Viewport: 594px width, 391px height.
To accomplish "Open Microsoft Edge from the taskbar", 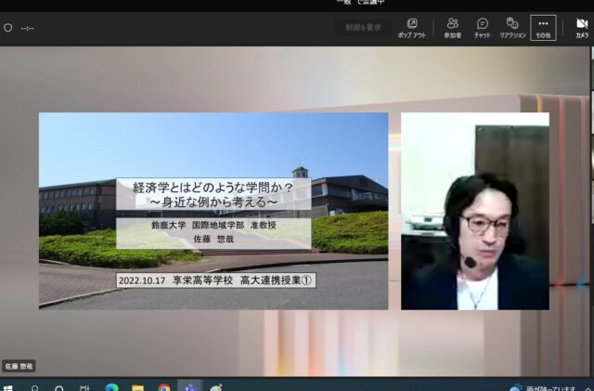I will coord(111,387).
